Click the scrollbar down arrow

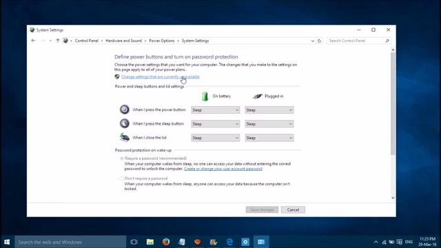pyautogui.click(x=393, y=198)
